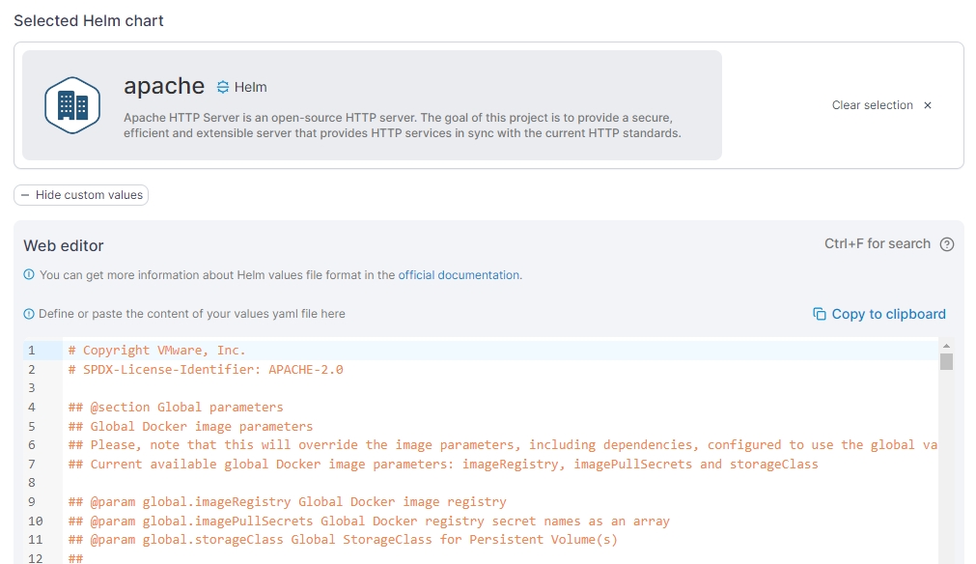Open the question mark help icon
The image size is (976, 564).
tap(946, 244)
